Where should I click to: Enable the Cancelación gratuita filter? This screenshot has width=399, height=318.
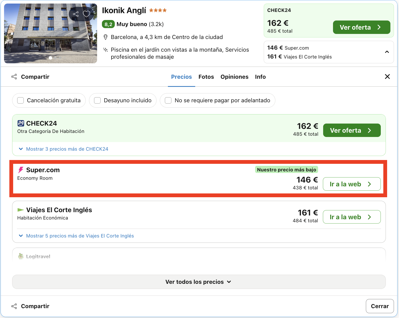click(x=20, y=101)
